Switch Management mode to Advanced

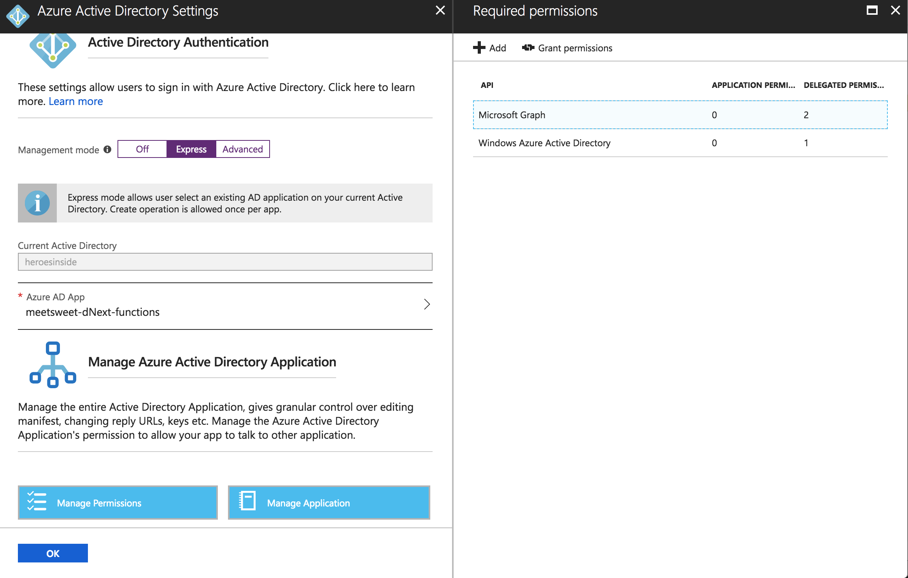pos(242,149)
